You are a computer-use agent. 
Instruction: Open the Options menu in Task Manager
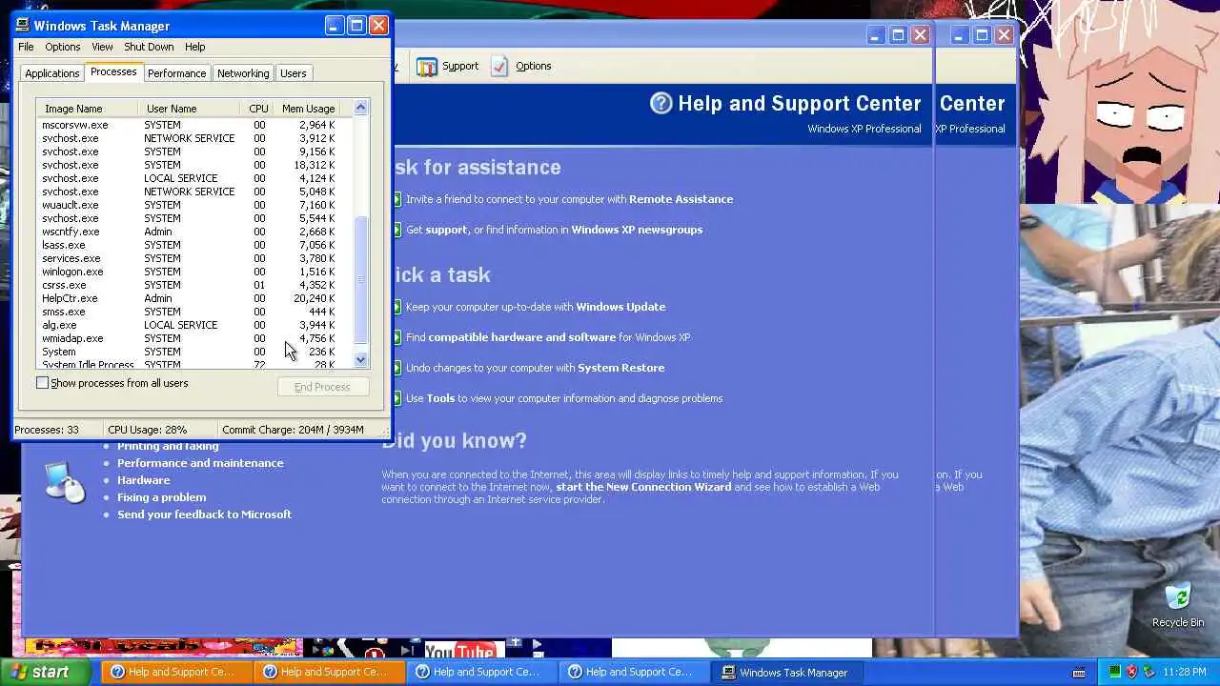coord(62,47)
